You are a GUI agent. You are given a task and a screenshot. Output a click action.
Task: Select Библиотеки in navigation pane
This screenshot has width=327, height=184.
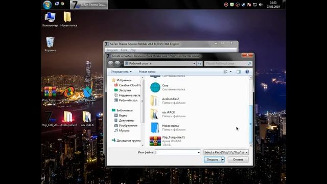[x=122, y=110]
